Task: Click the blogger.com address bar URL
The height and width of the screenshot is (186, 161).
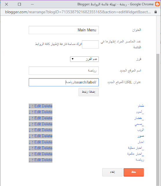Action: (78, 12)
